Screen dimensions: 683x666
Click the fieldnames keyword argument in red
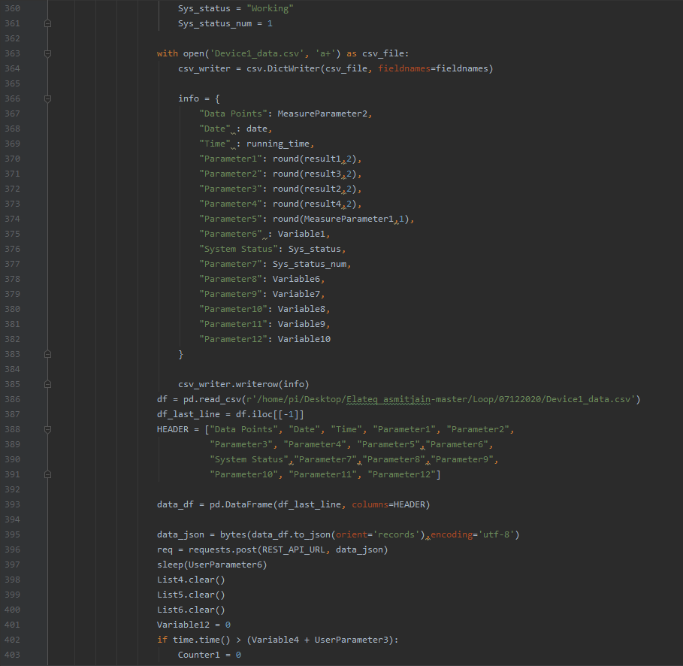[404, 68]
